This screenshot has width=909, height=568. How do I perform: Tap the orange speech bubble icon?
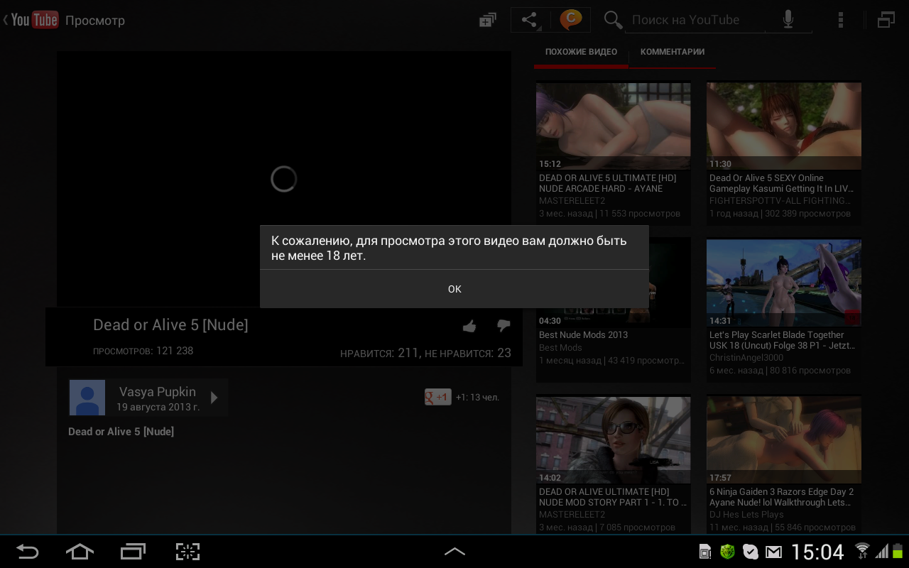pos(570,20)
